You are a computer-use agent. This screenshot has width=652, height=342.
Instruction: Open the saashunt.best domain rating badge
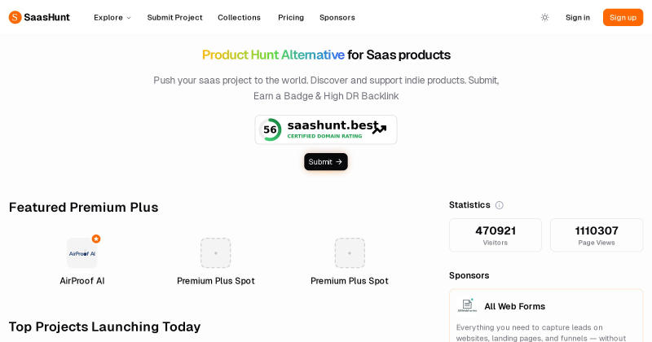click(326, 129)
